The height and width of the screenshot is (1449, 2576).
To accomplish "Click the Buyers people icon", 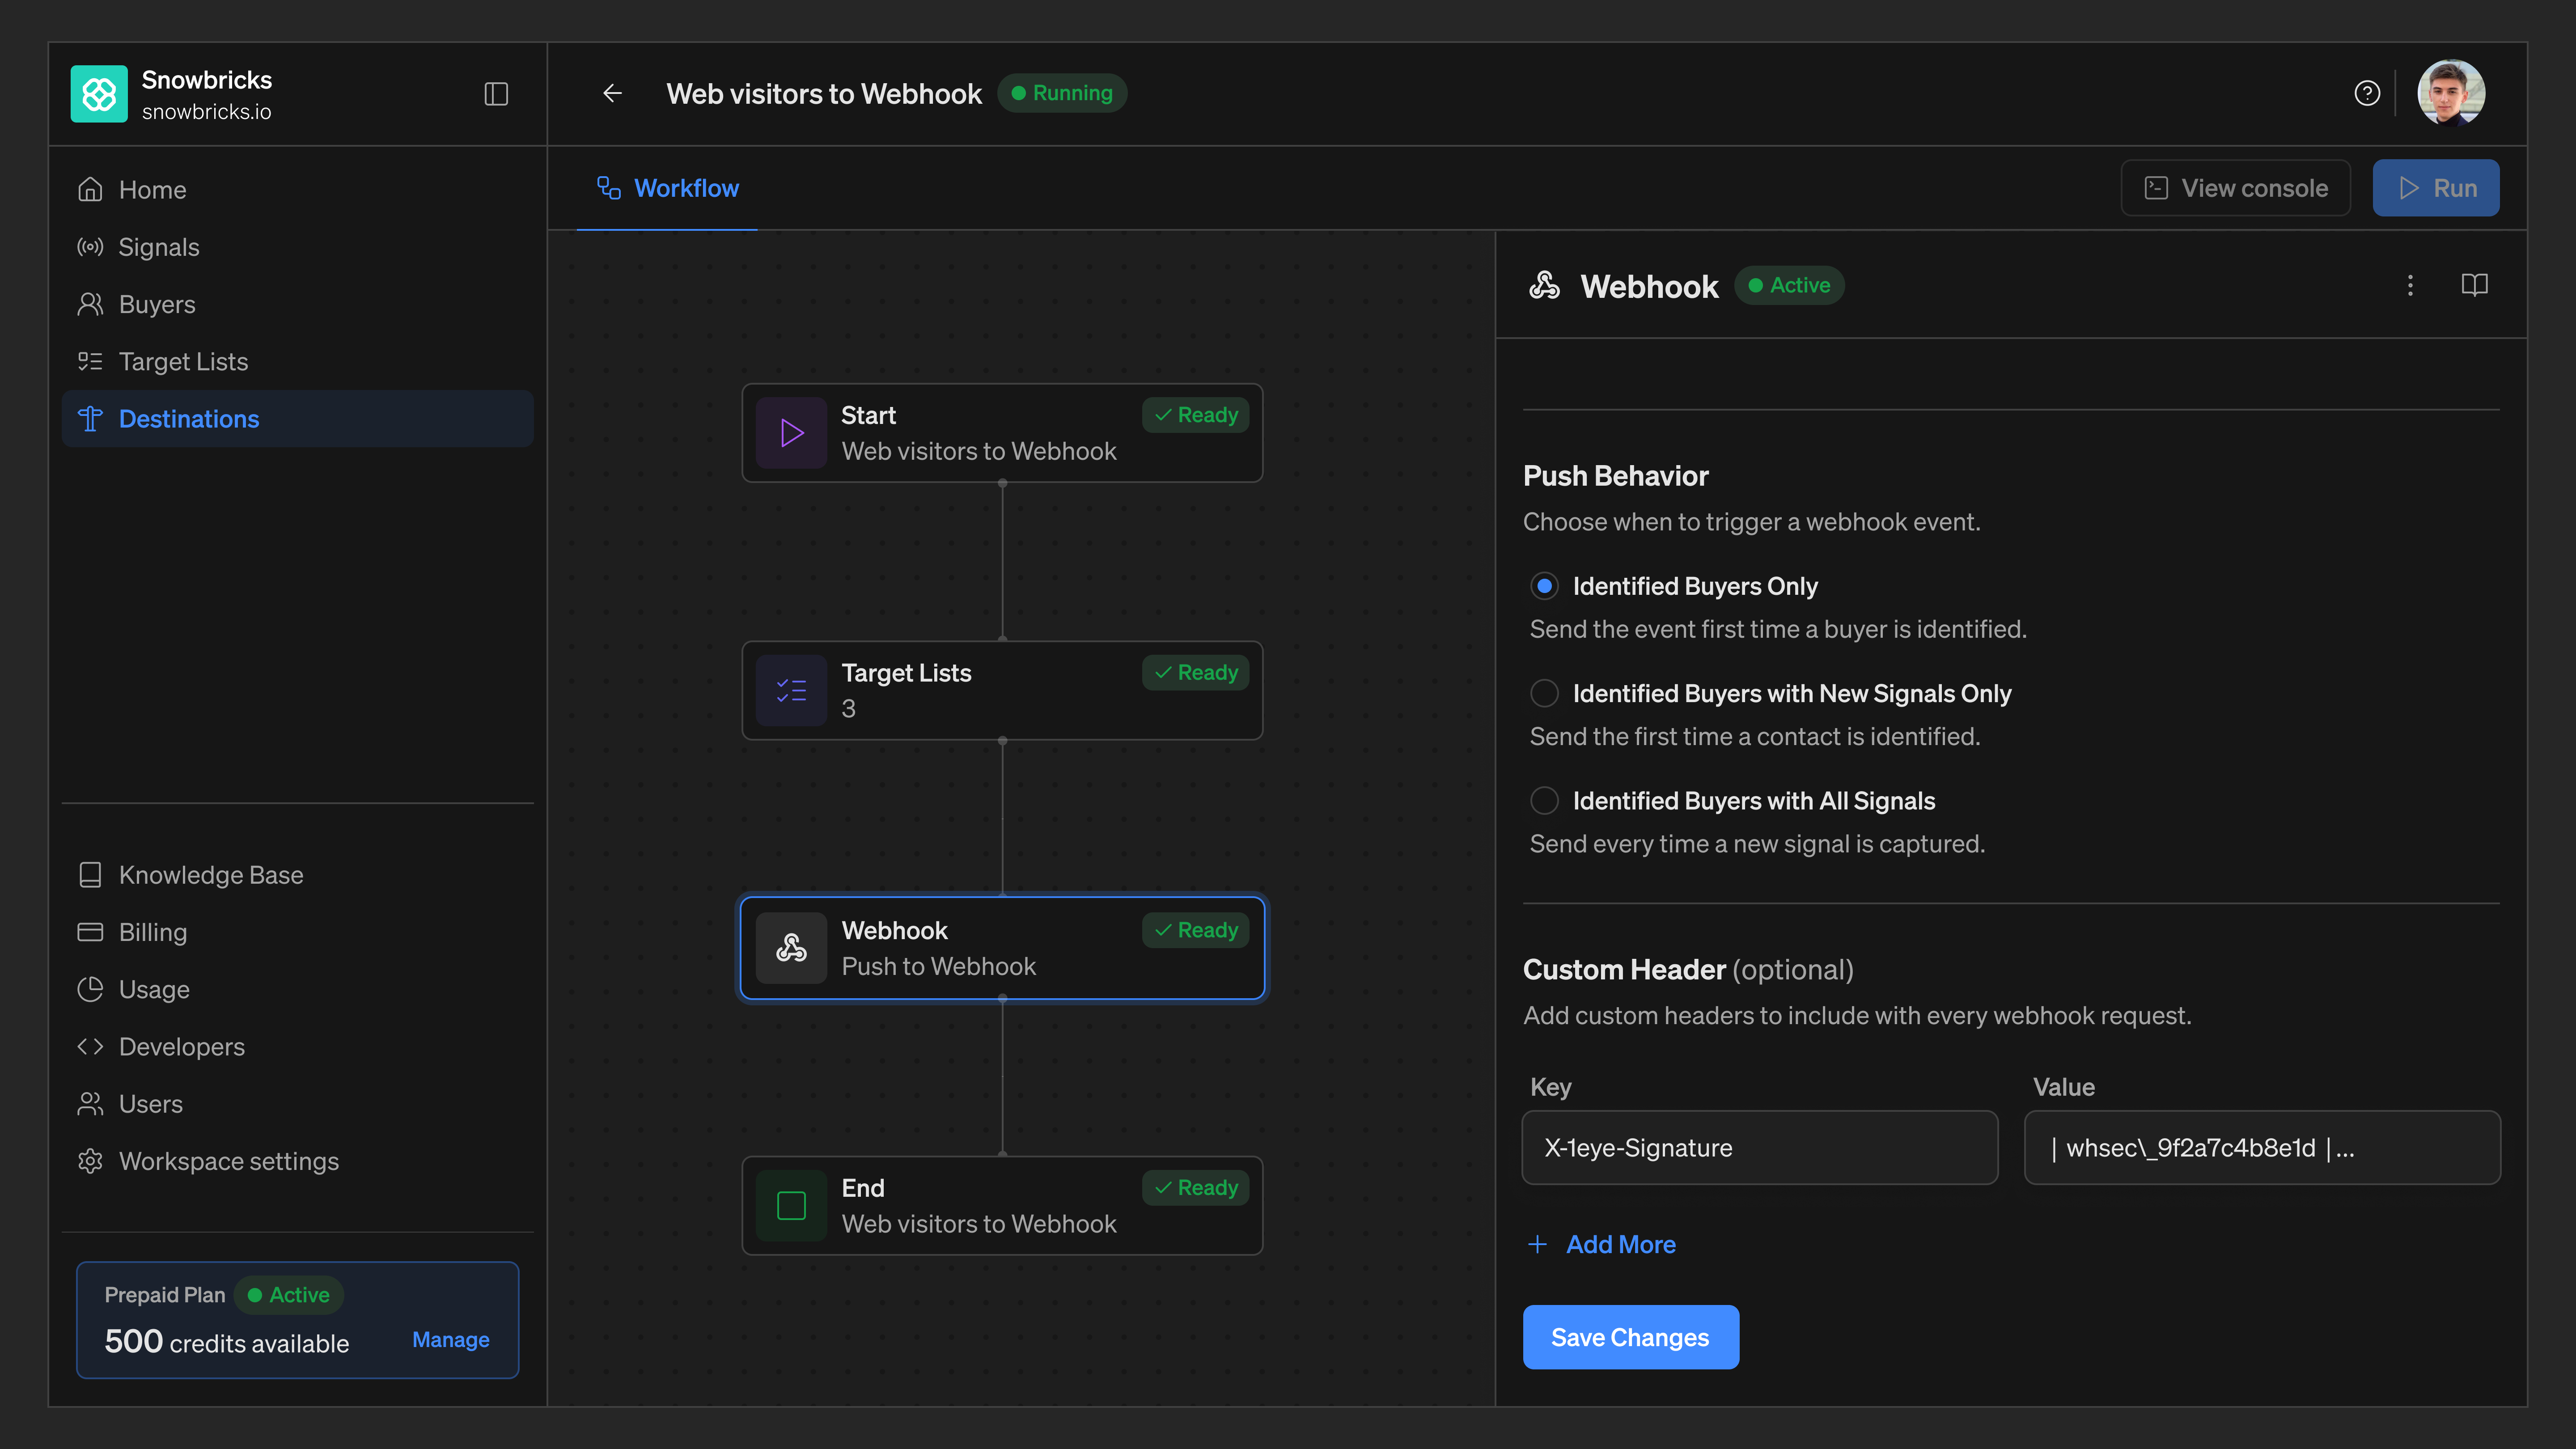I will (x=90, y=304).
